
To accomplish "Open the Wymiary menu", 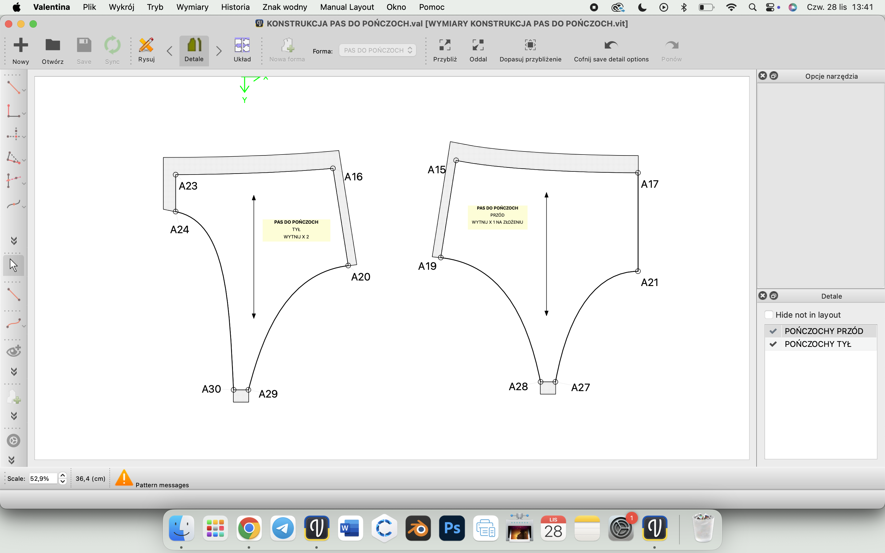I will [x=192, y=7].
